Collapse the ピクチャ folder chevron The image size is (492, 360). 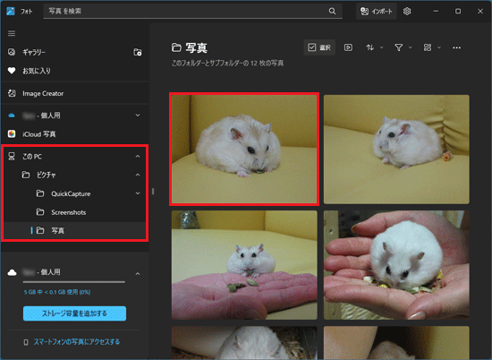coord(138,175)
